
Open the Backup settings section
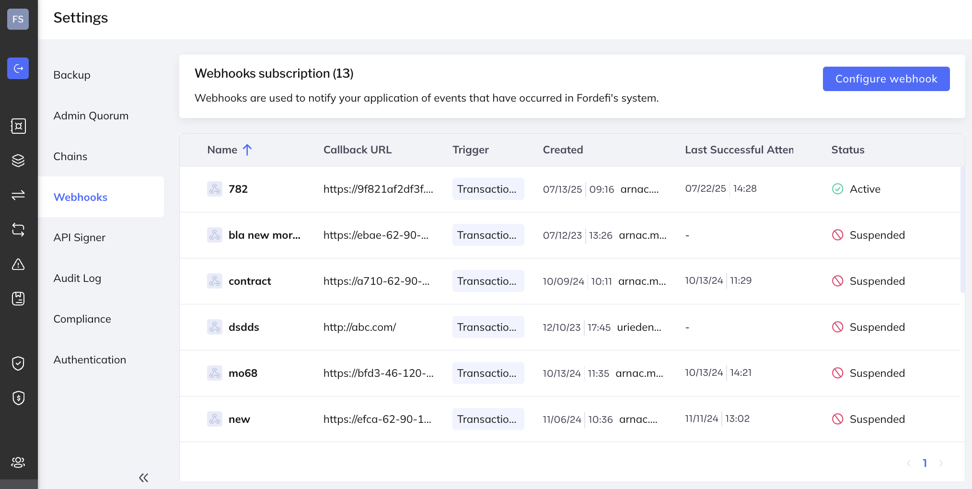point(72,75)
